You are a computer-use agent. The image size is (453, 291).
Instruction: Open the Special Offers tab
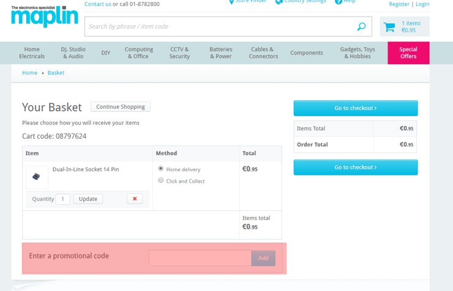click(408, 53)
